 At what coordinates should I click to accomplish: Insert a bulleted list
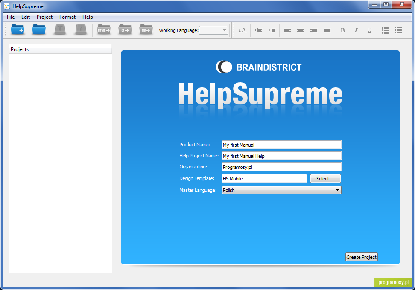coord(398,30)
